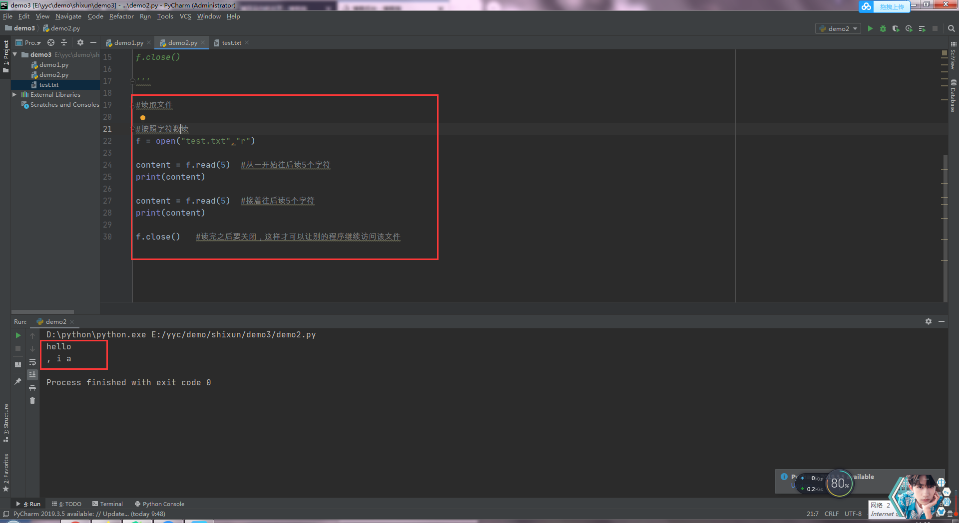Click the editor vertical scrollbar
959x523 pixels.
(x=945, y=228)
